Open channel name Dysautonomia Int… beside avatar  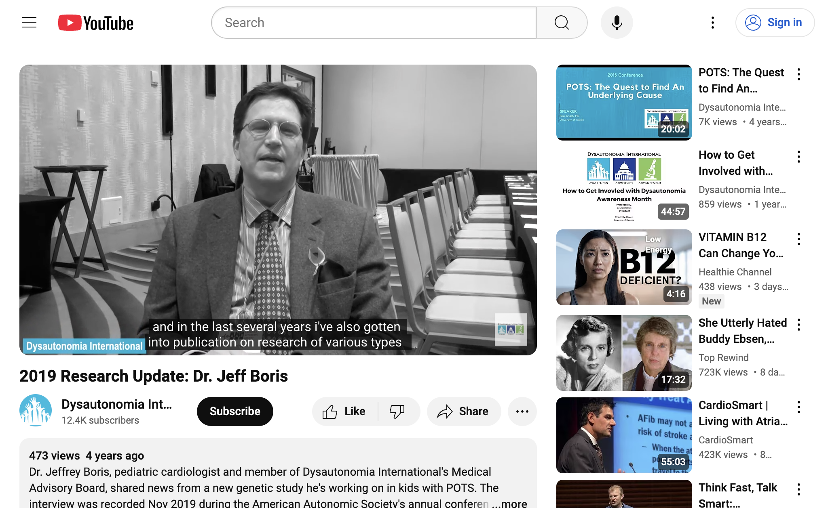point(116,404)
